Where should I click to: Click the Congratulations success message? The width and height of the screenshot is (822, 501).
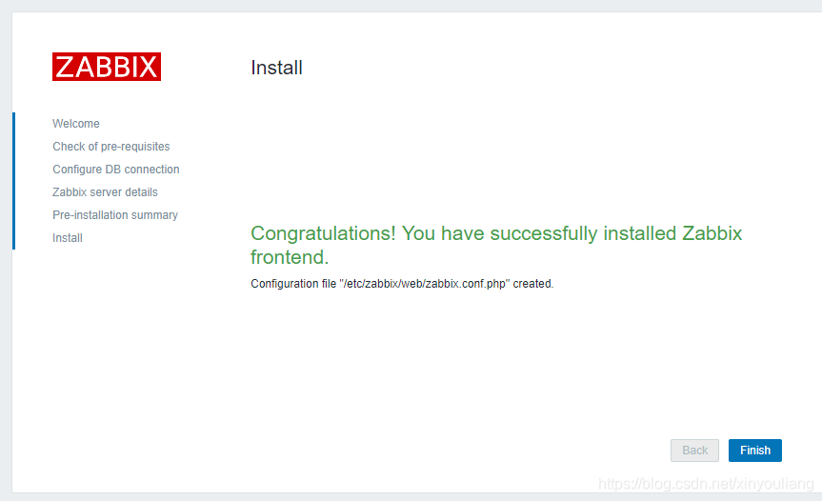[x=496, y=245]
